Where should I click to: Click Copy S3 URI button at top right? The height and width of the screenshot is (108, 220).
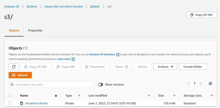click(x=202, y=15)
